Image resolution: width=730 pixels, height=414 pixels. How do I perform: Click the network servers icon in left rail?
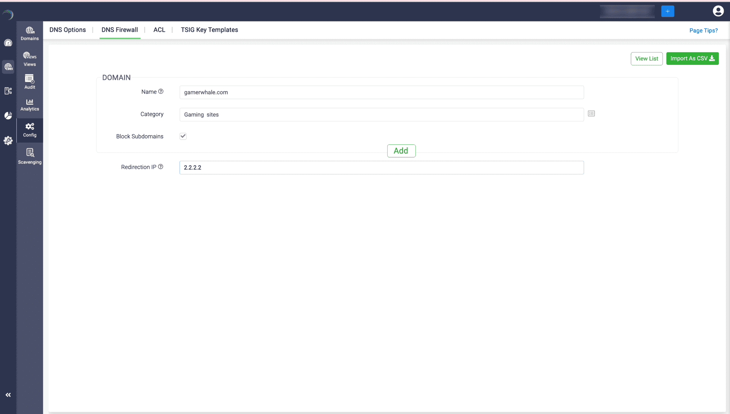pos(8,91)
